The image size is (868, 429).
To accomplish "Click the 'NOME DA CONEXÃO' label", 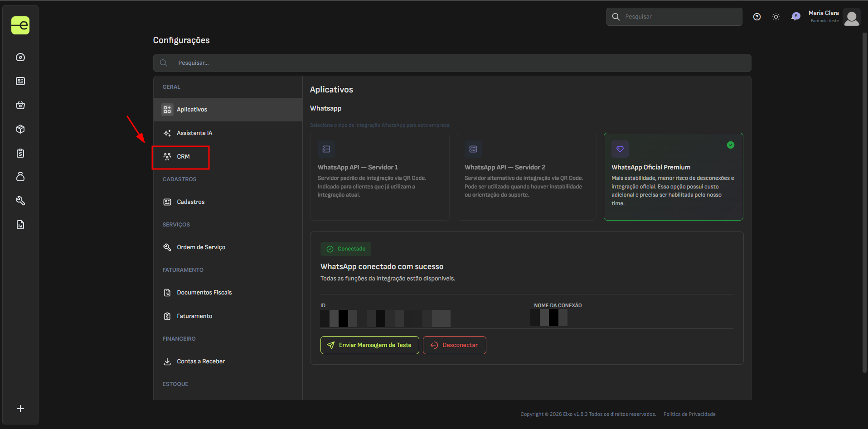I will tap(558, 305).
